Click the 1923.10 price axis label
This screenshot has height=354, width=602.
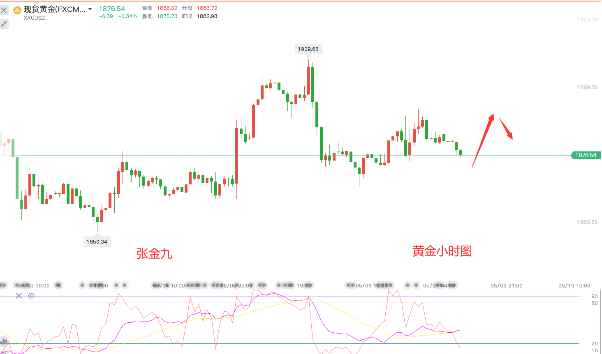click(x=587, y=20)
